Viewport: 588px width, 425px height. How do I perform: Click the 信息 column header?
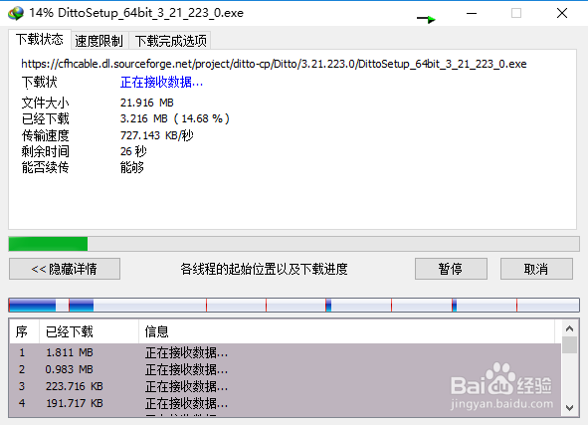tap(347, 331)
